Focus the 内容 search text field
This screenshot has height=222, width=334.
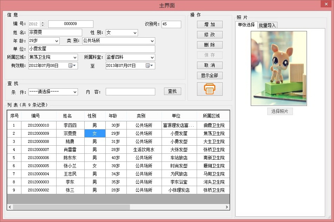[130, 91]
